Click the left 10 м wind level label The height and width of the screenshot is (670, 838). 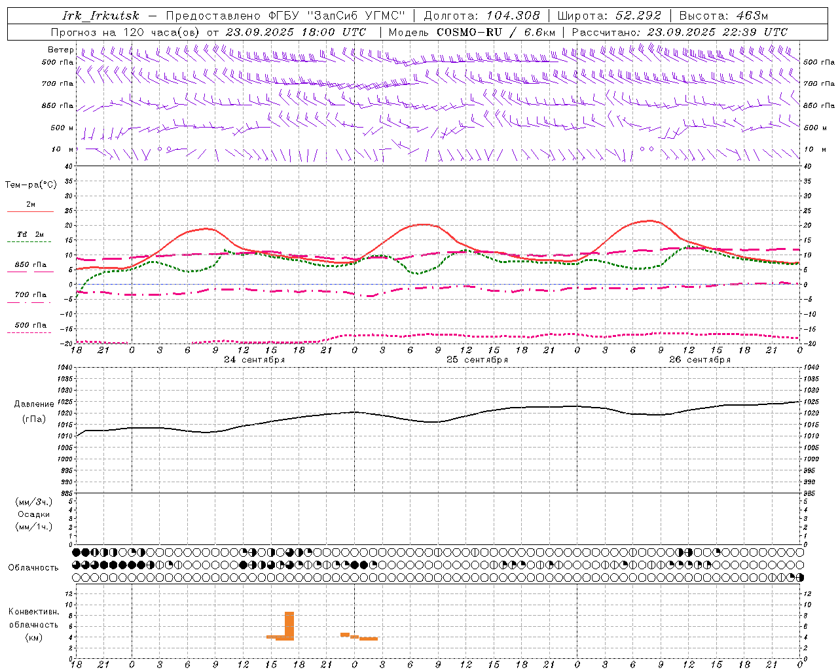pyautogui.click(x=62, y=149)
